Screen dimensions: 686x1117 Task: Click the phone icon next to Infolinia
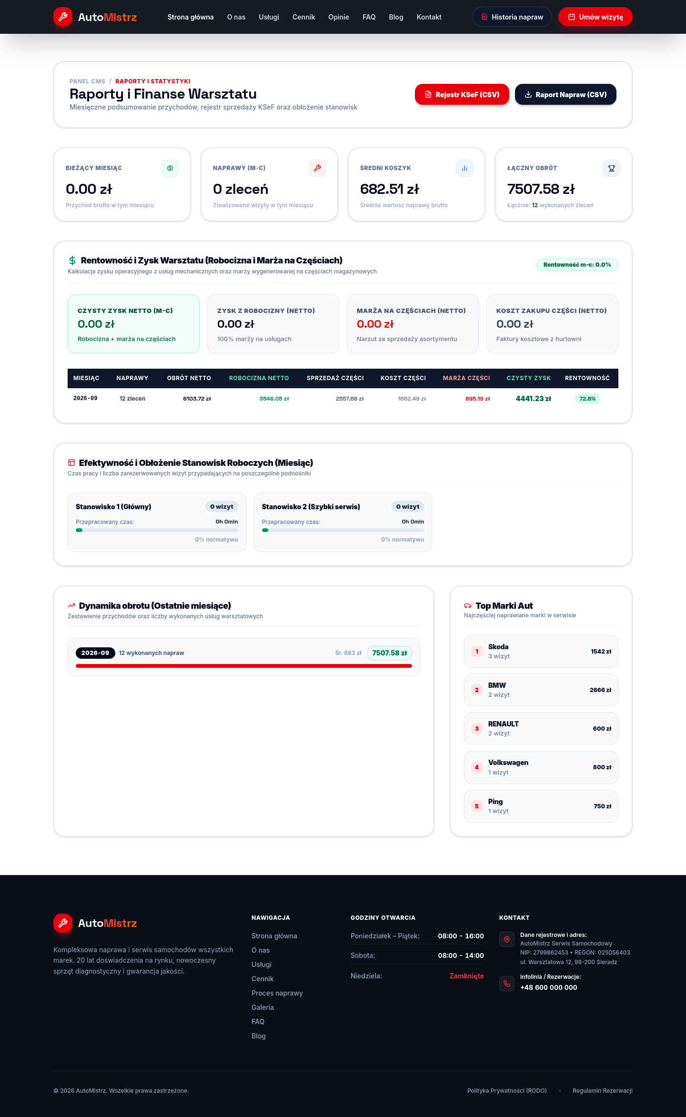coord(507,984)
